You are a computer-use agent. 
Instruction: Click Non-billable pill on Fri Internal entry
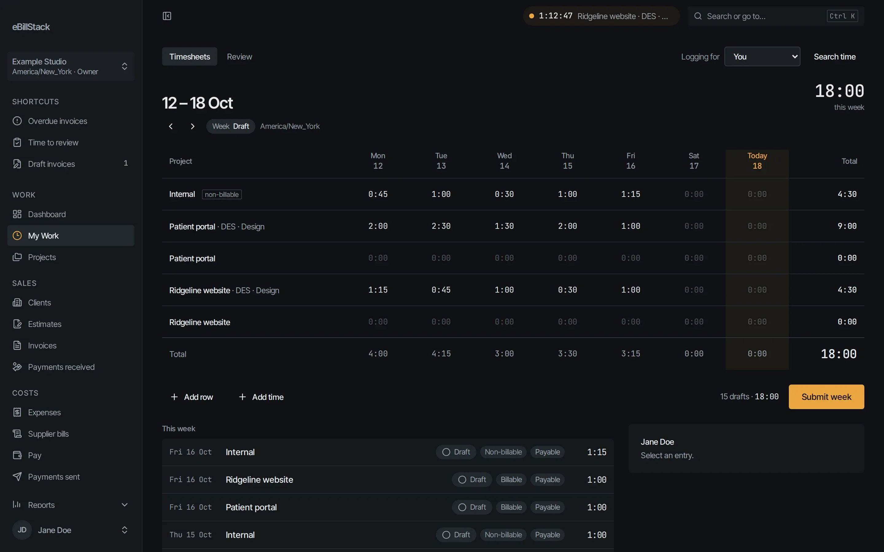pyautogui.click(x=503, y=452)
